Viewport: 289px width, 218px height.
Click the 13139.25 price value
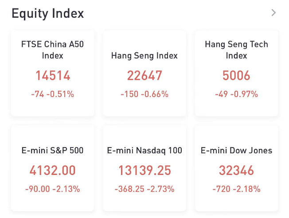tap(144, 170)
